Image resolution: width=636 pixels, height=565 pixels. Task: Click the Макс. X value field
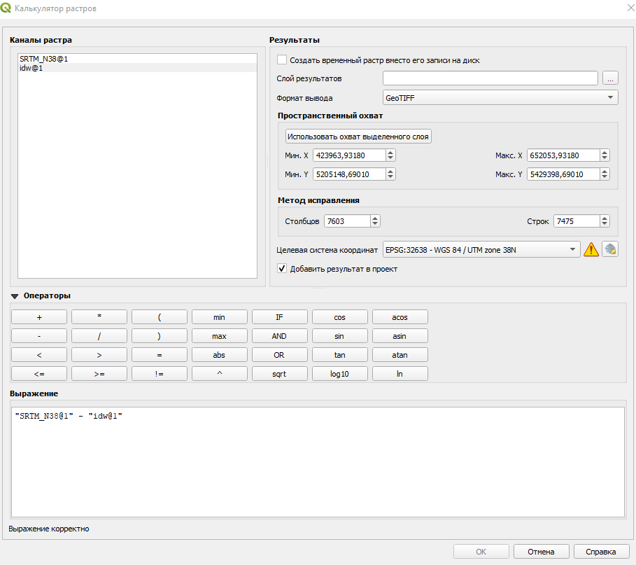pos(563,155)
